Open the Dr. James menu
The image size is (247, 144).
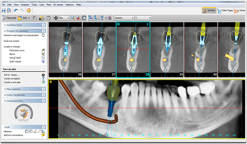click(x=58, y=5)
